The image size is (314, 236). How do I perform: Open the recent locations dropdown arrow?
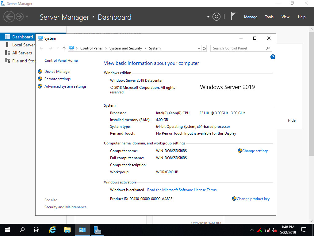click(58, 48)
